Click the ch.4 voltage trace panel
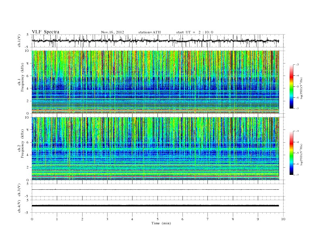319x246 pixels. (158, 206)
